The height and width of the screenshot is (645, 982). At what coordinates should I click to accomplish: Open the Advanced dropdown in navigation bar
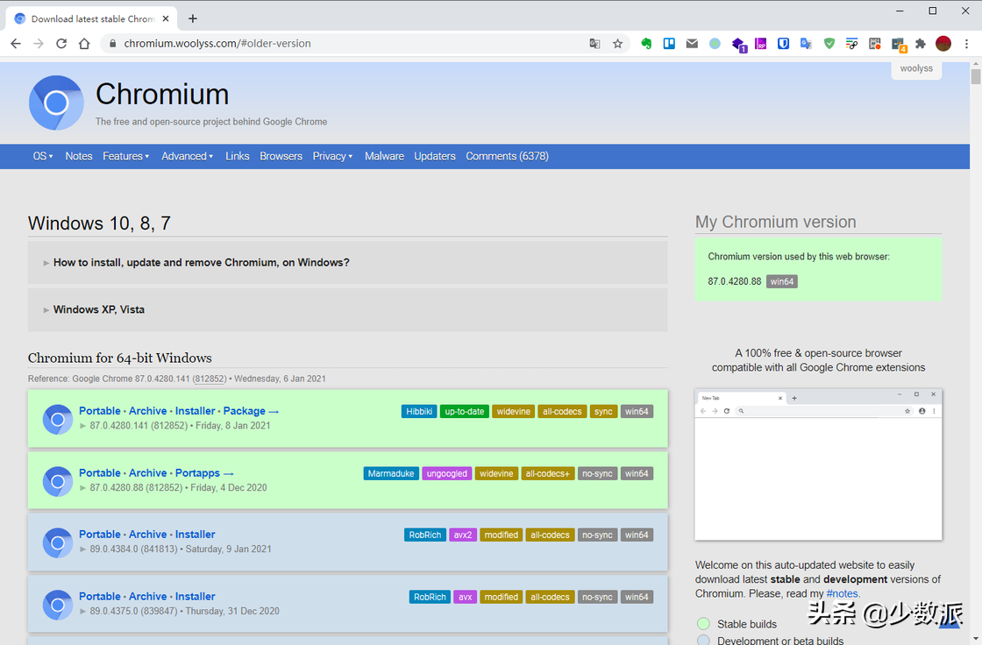point(187,156)
